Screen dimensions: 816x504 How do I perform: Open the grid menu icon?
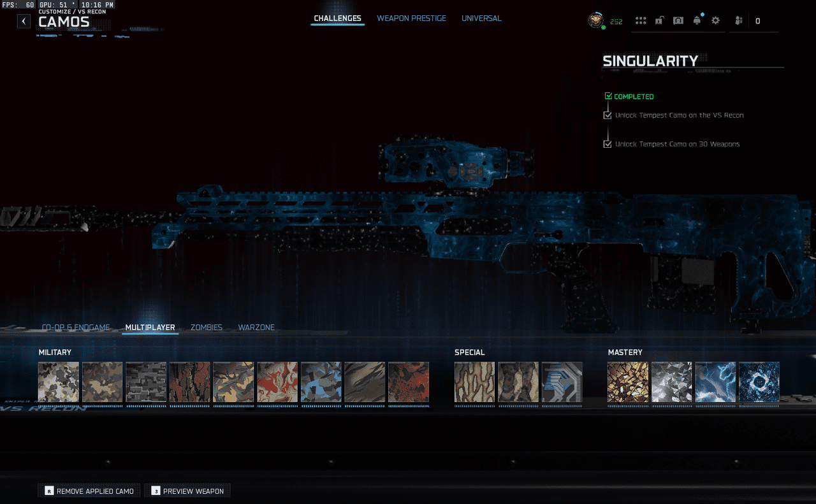pos(641,20)
